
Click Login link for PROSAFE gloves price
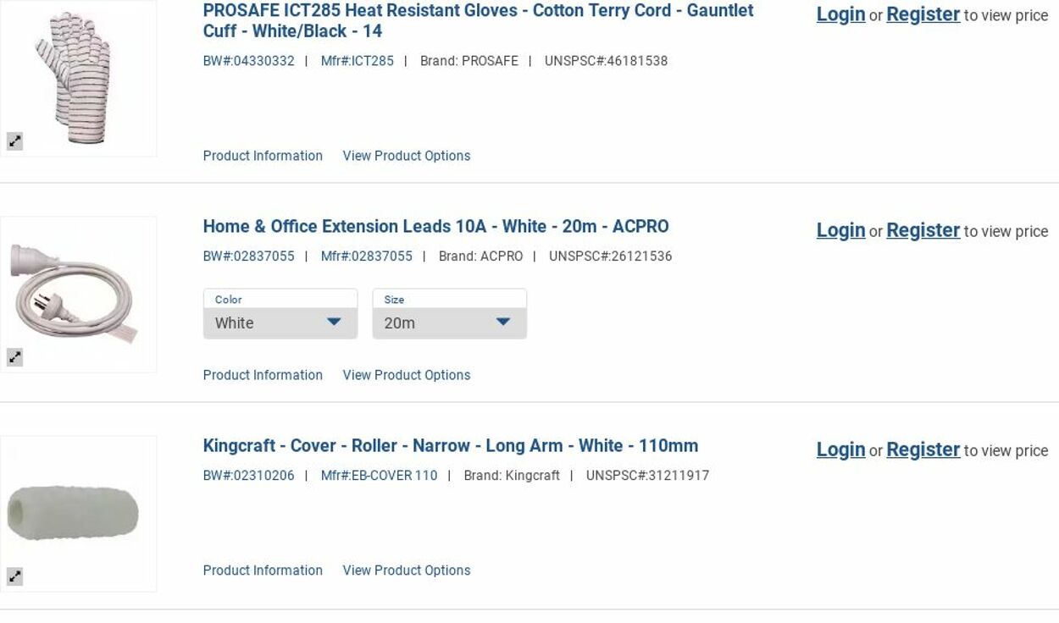pyautogui.click(x=840, y=14)
